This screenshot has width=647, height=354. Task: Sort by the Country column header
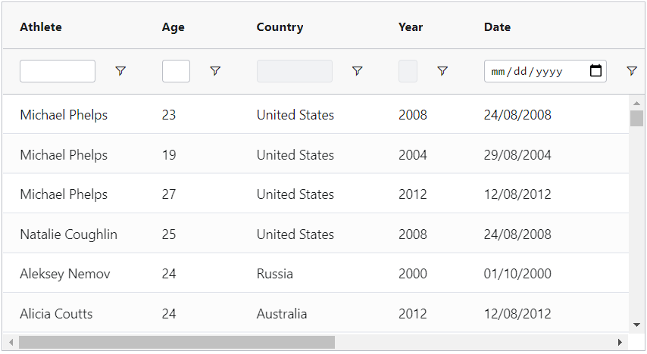pyautogui.click(x=280, y=27)
